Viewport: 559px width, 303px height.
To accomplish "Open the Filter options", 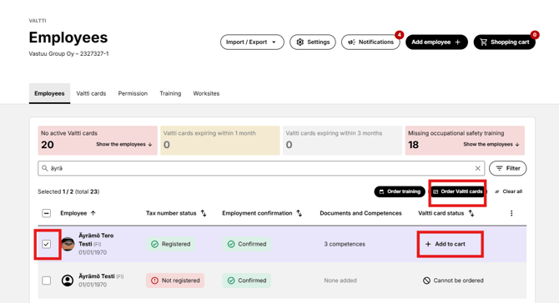I will 507,168.
